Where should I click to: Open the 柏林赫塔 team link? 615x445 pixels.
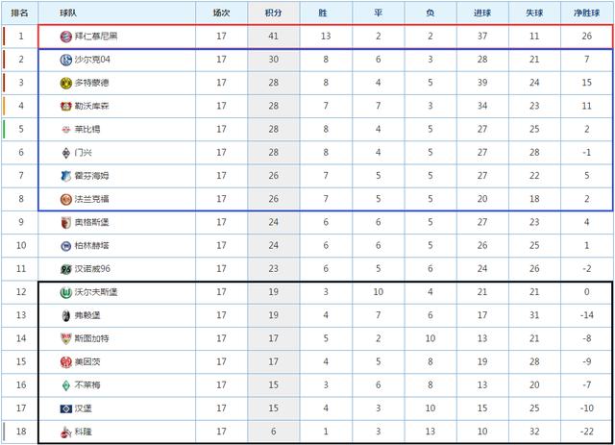[92, 246]
